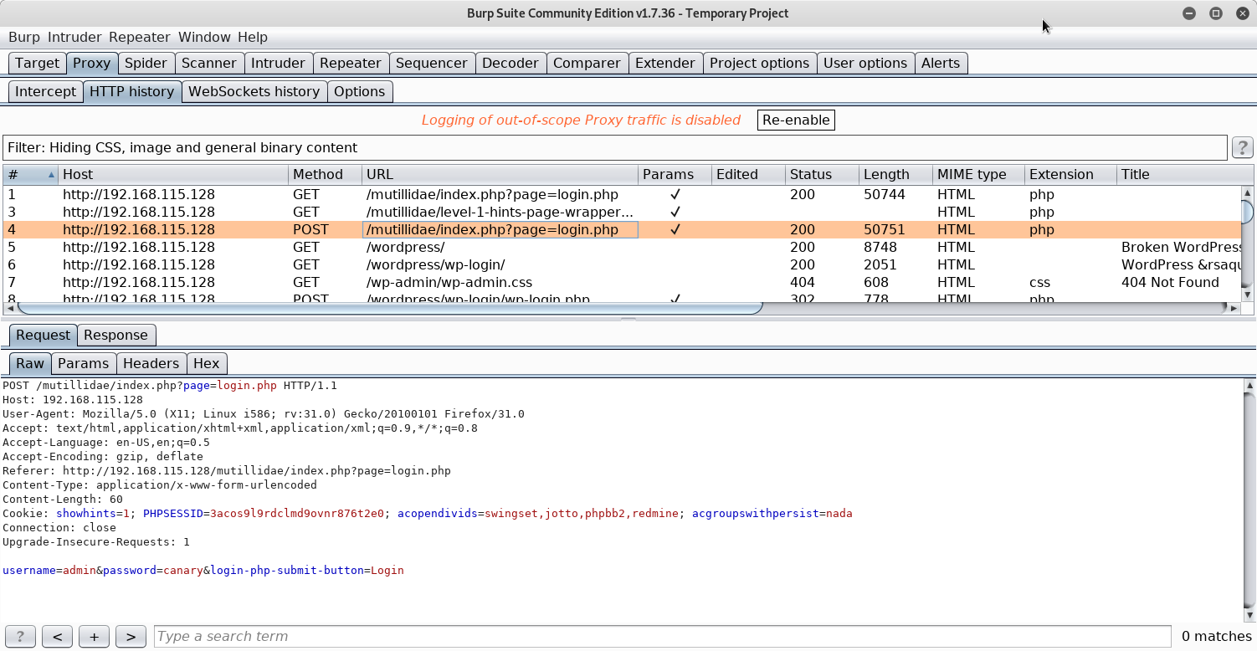The image size is (1257, 651).
Task: Switch request view to Headers tab
Action: pos(151,364)
